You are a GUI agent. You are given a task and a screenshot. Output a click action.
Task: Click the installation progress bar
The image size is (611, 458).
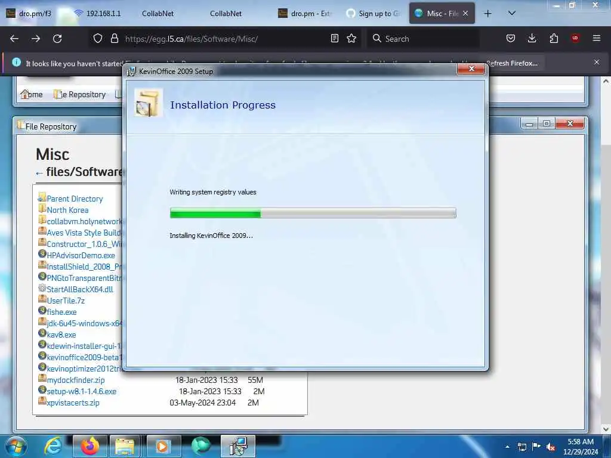coord(313,213)
